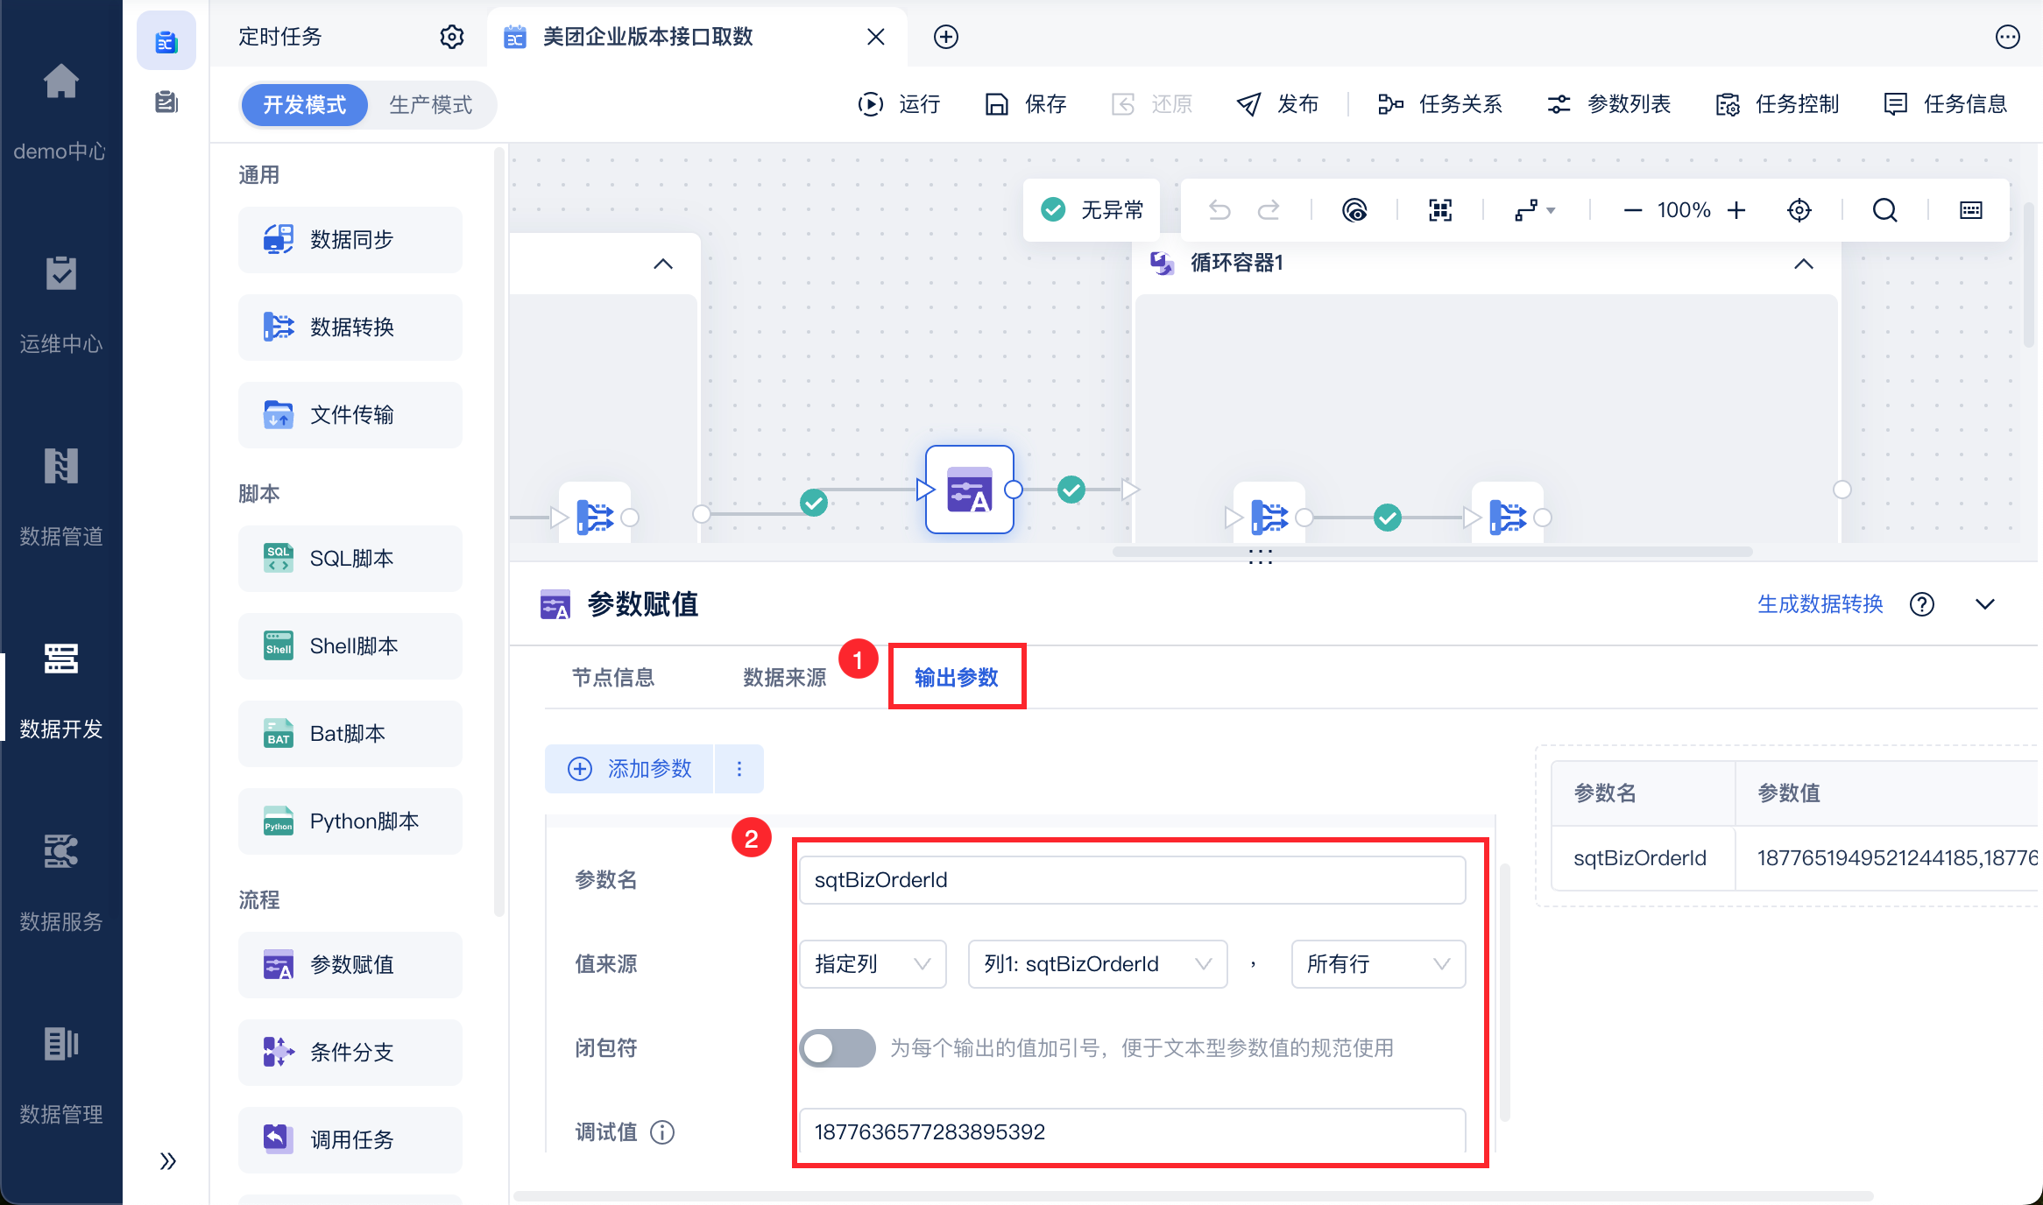Select 开发模式 mode toggle

tap(305, 105)
